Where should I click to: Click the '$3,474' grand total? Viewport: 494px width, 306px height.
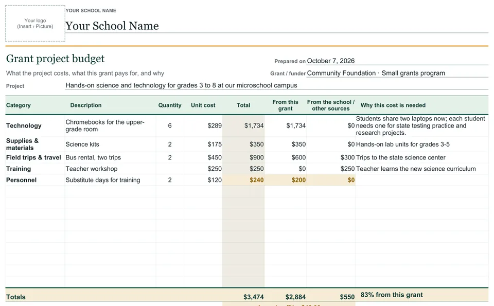[x=253, y=297]
